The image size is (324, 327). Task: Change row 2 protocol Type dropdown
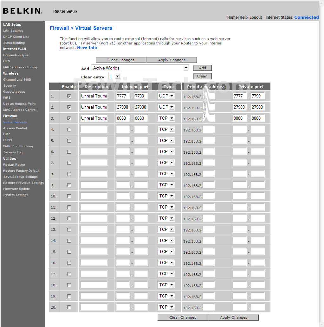click(x=166, y=107)
